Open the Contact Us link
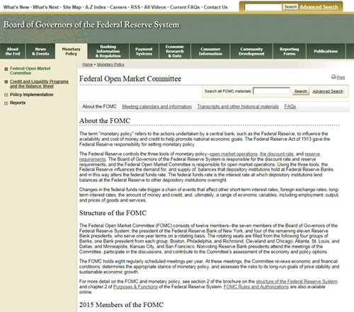 click(215, 7)
